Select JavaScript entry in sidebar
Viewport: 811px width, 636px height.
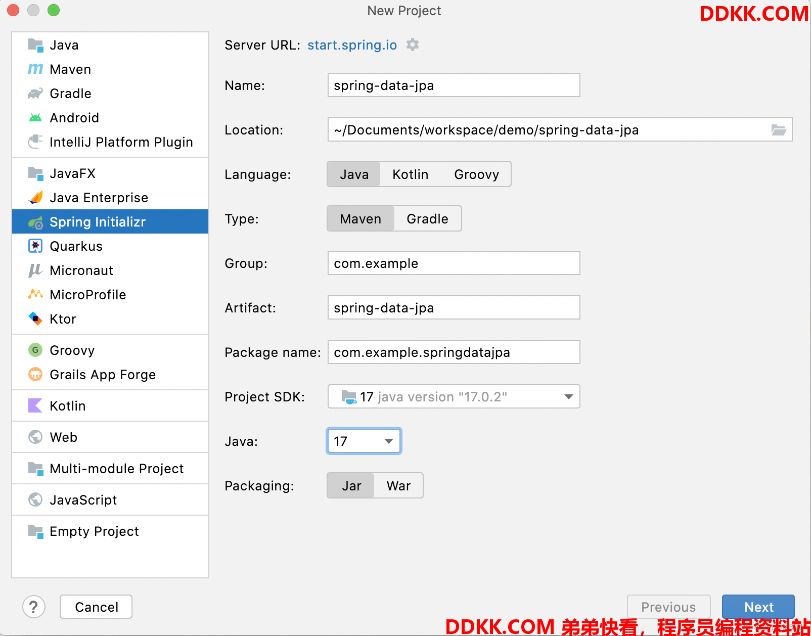pyautogui.click(x=110, y=500)
